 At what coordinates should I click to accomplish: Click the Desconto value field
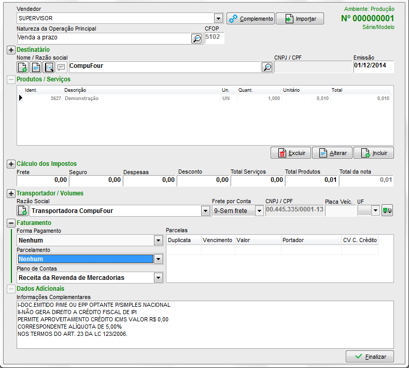[203, 180]
